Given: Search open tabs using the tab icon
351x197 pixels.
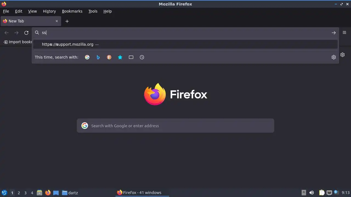Looking at the screenshot, I should [x=131, y=57].
